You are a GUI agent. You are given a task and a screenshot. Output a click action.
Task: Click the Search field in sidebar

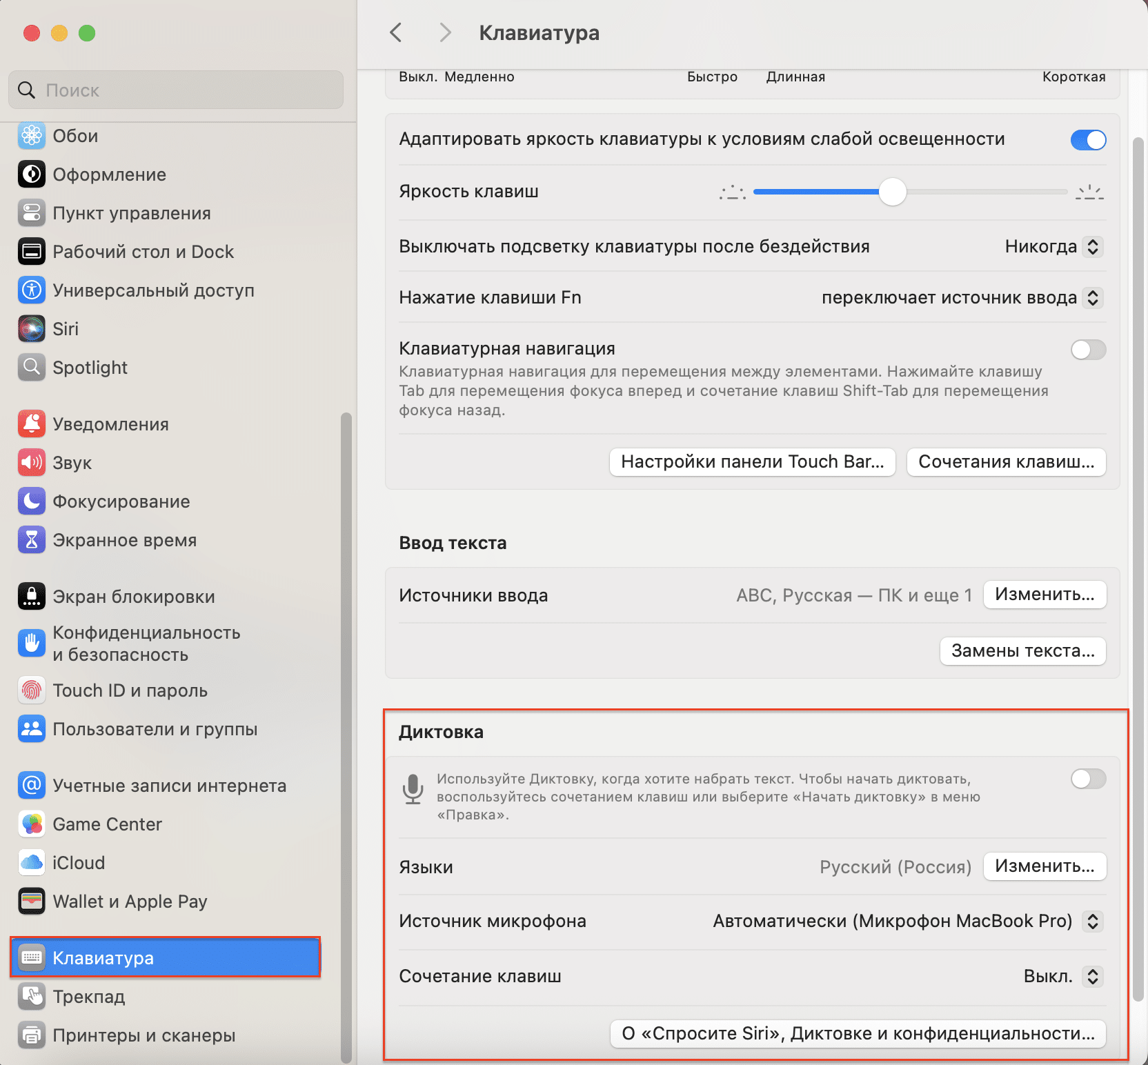(176, 90)
